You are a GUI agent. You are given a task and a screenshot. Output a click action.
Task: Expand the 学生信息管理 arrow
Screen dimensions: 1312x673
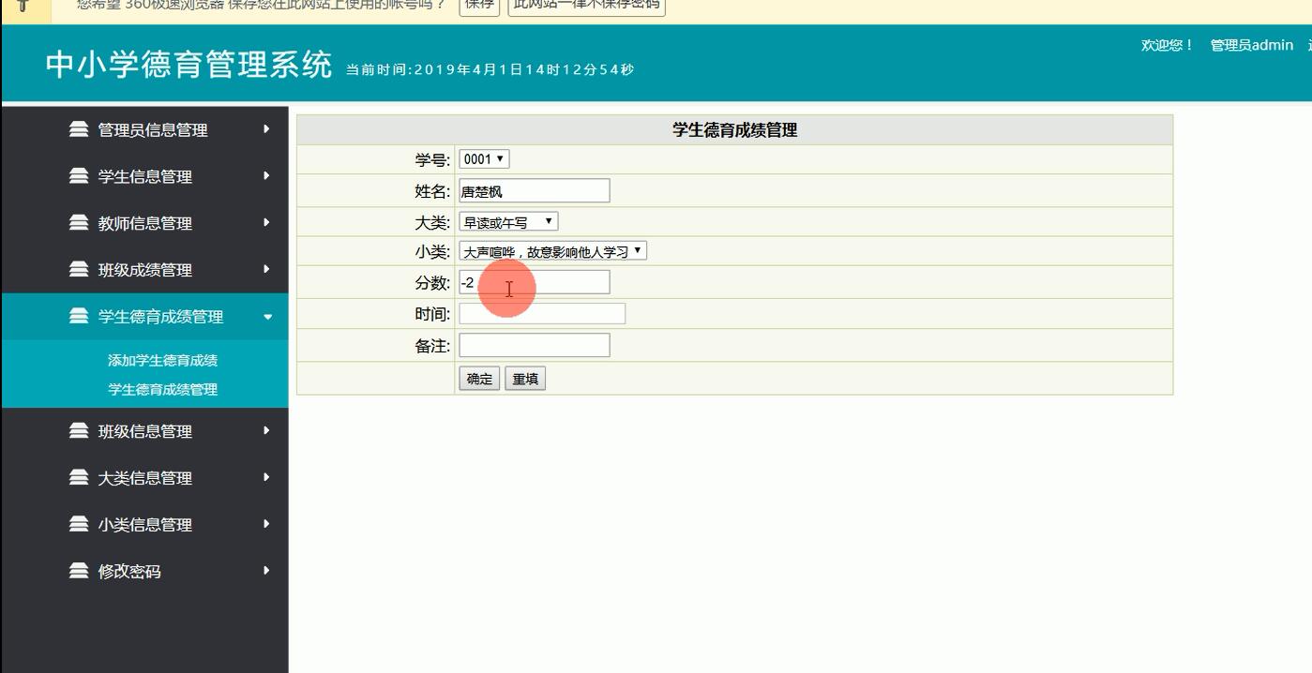pyautogui.click(x=267, y=176)
